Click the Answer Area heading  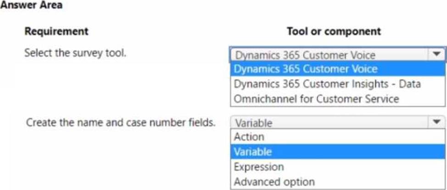pos(31,5)
